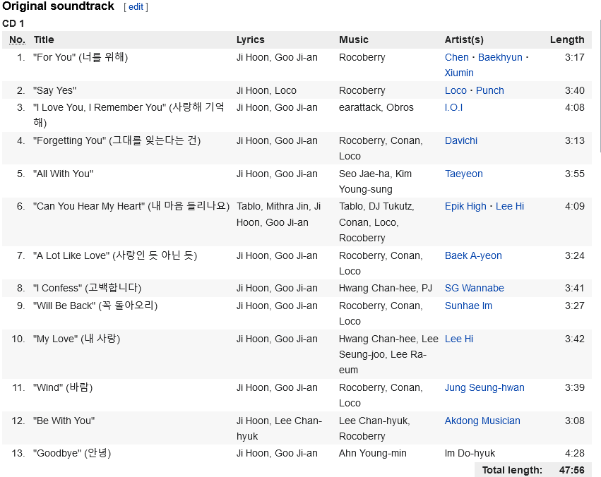Open the Baek A-yeon artist link
601x477 pixels.
(473, 255)
